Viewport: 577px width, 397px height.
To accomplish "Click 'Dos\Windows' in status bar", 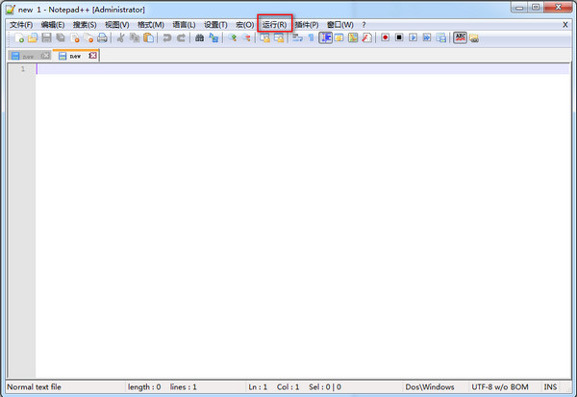I will 430,387.
